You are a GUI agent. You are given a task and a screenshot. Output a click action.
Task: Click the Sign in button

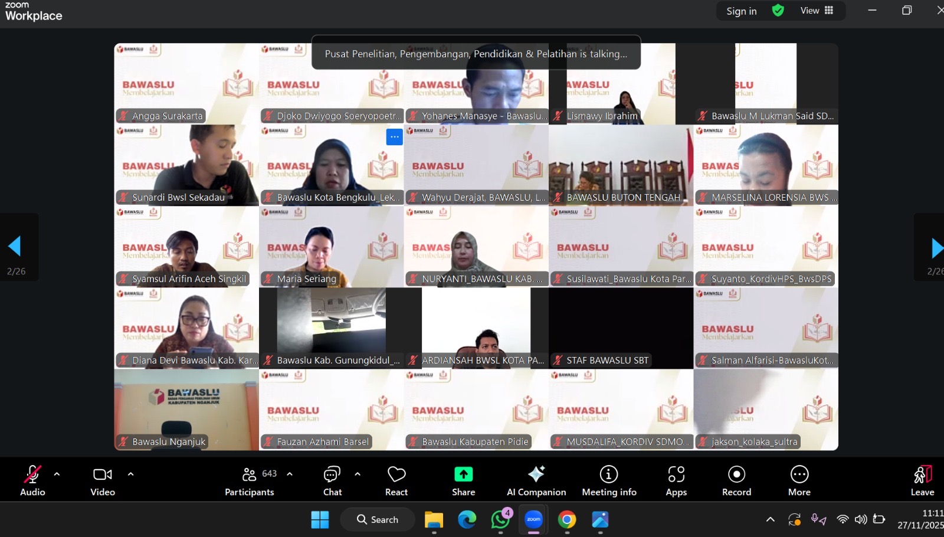741,11
